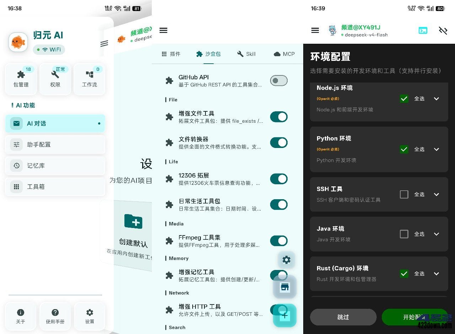Click the 跳过 skip button
Image resolution: width=455 pixels, height=334 pixels.
343,317
